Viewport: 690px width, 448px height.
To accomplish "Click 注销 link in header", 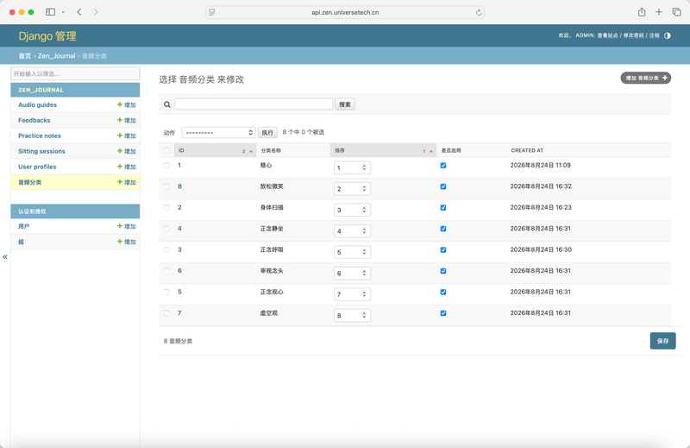I will [x=655, y=35].
